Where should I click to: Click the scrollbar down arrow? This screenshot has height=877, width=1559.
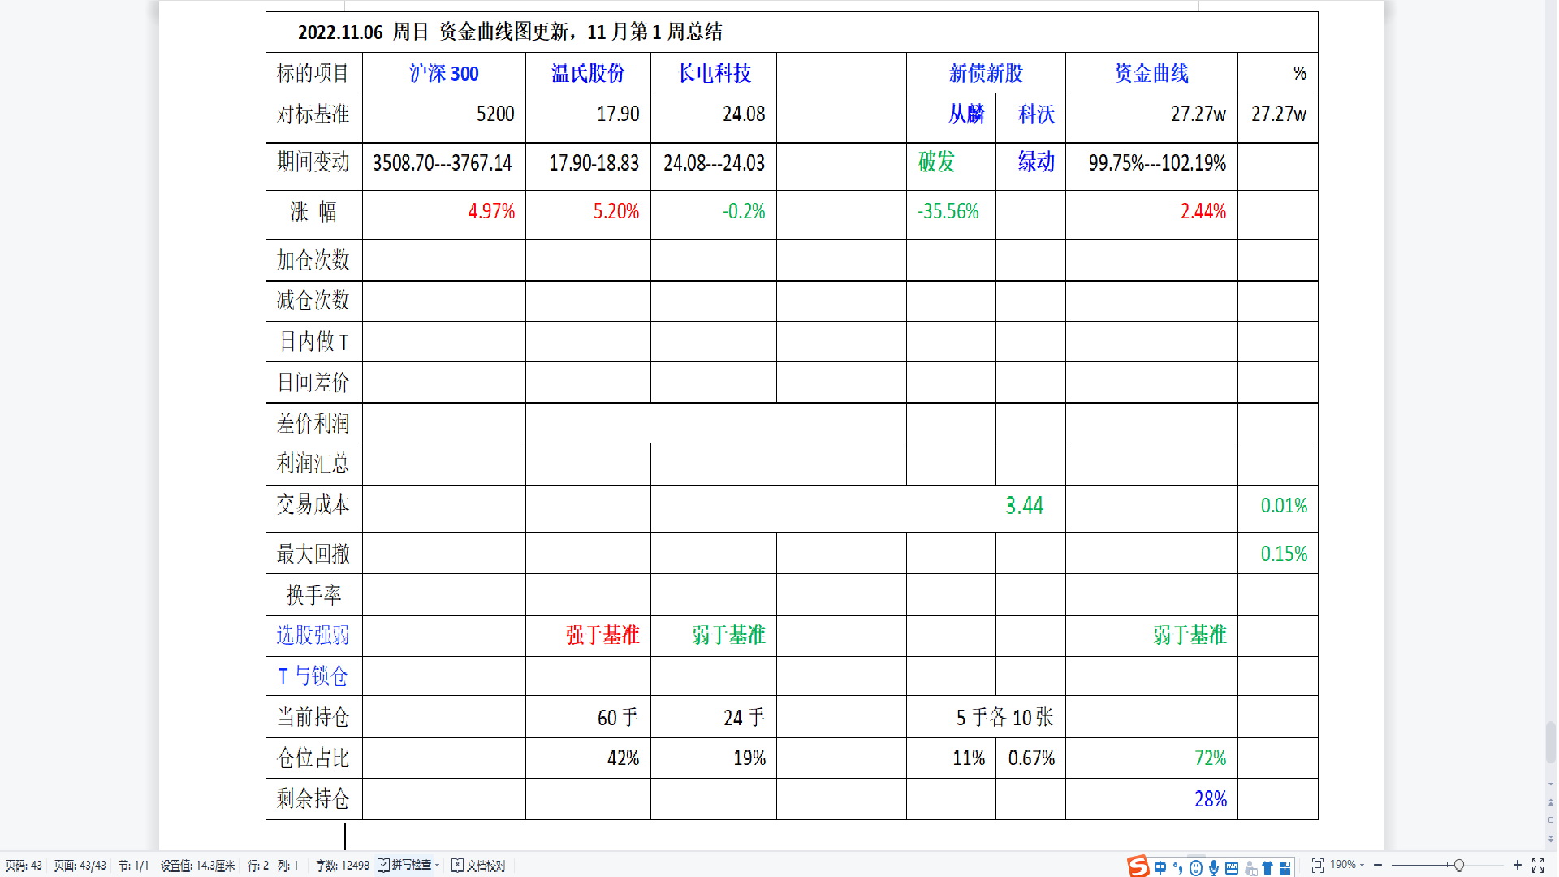coord(1551,784)
